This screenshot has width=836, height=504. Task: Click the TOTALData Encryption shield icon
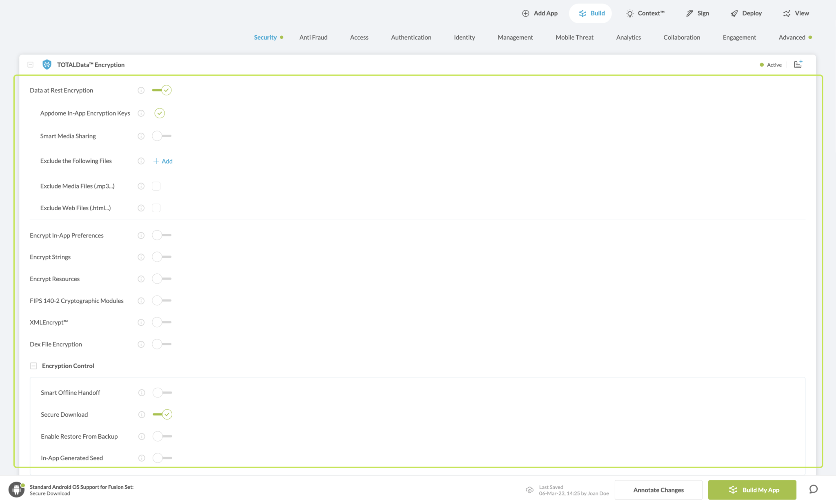(x=47, y=64)
